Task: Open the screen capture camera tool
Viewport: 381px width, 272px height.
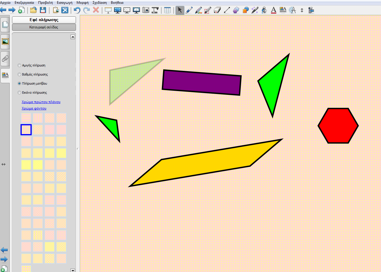Action: tap(146, 10)
